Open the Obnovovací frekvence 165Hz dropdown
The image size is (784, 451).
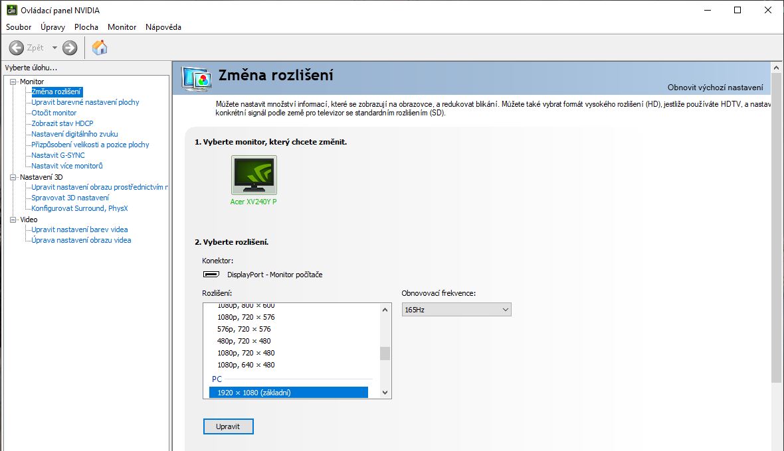click(x=456, y=310)
